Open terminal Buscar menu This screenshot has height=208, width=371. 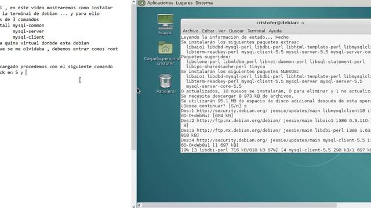coord(236,31)
